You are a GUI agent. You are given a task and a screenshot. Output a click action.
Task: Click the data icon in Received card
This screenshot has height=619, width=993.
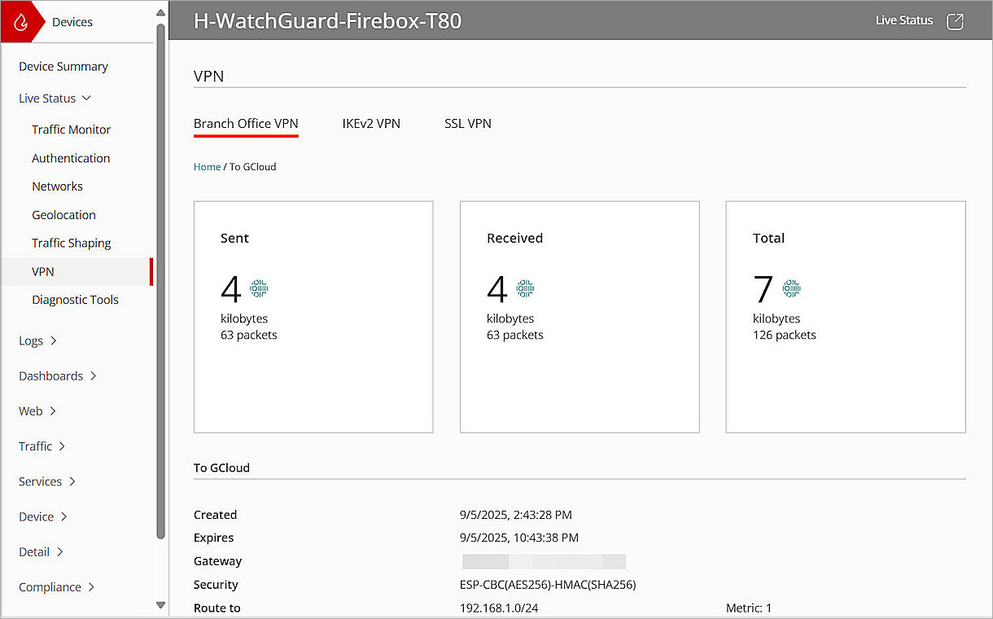pos(525,288)
